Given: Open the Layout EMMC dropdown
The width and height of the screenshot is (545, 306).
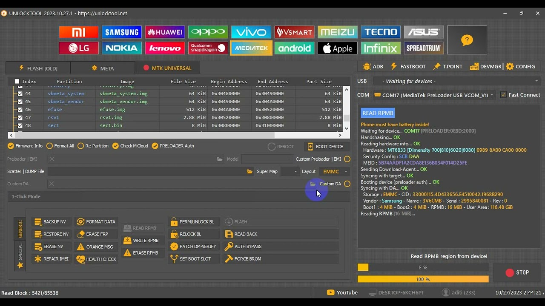Looking at the screenshot, I should (335, 172).
